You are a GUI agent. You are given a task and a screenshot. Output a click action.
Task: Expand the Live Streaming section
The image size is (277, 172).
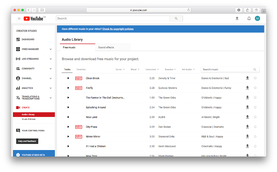click(x=51, y=59)
